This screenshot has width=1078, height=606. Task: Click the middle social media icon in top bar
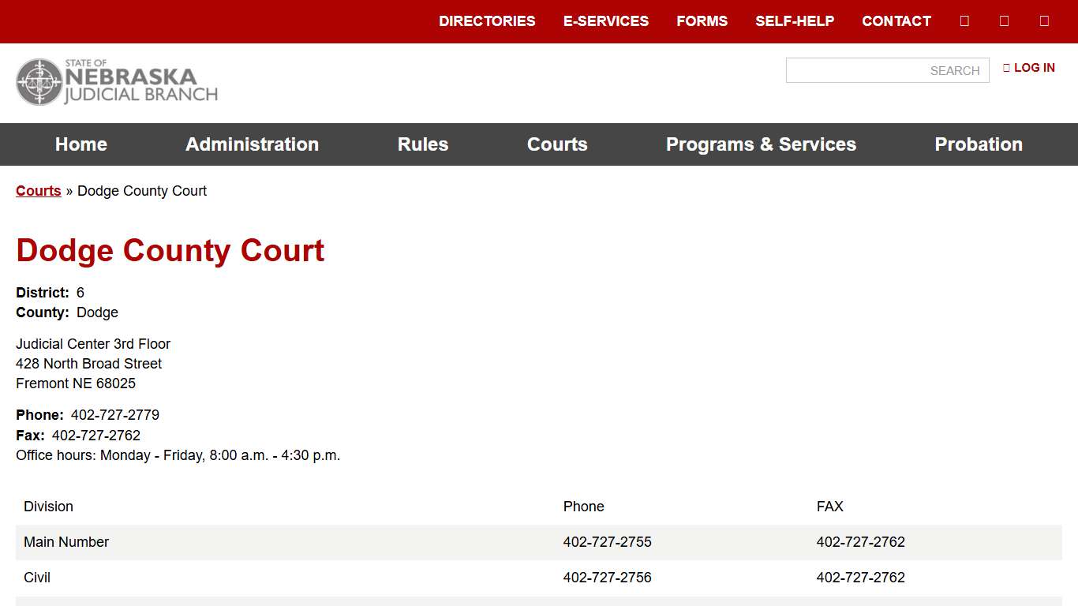1004,21
